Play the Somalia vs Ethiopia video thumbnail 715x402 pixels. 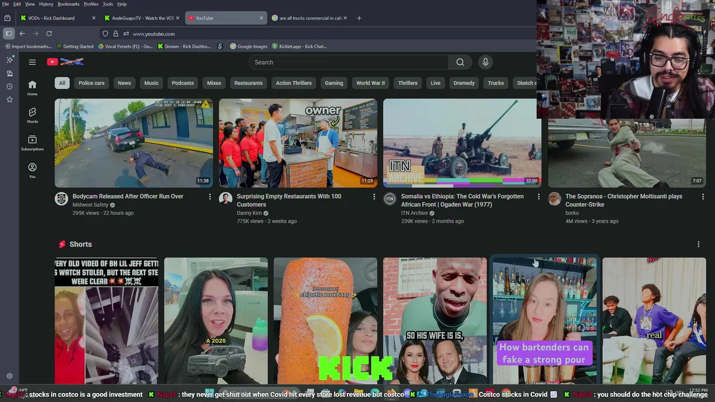click(462, 143)
